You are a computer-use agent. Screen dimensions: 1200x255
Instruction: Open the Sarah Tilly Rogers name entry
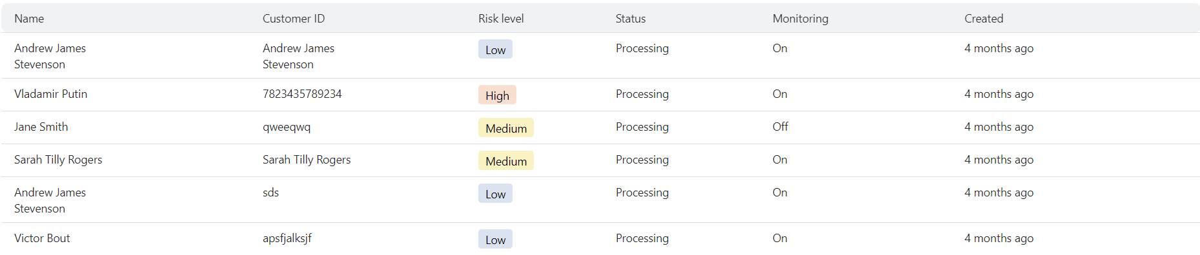tap(58, 160)
